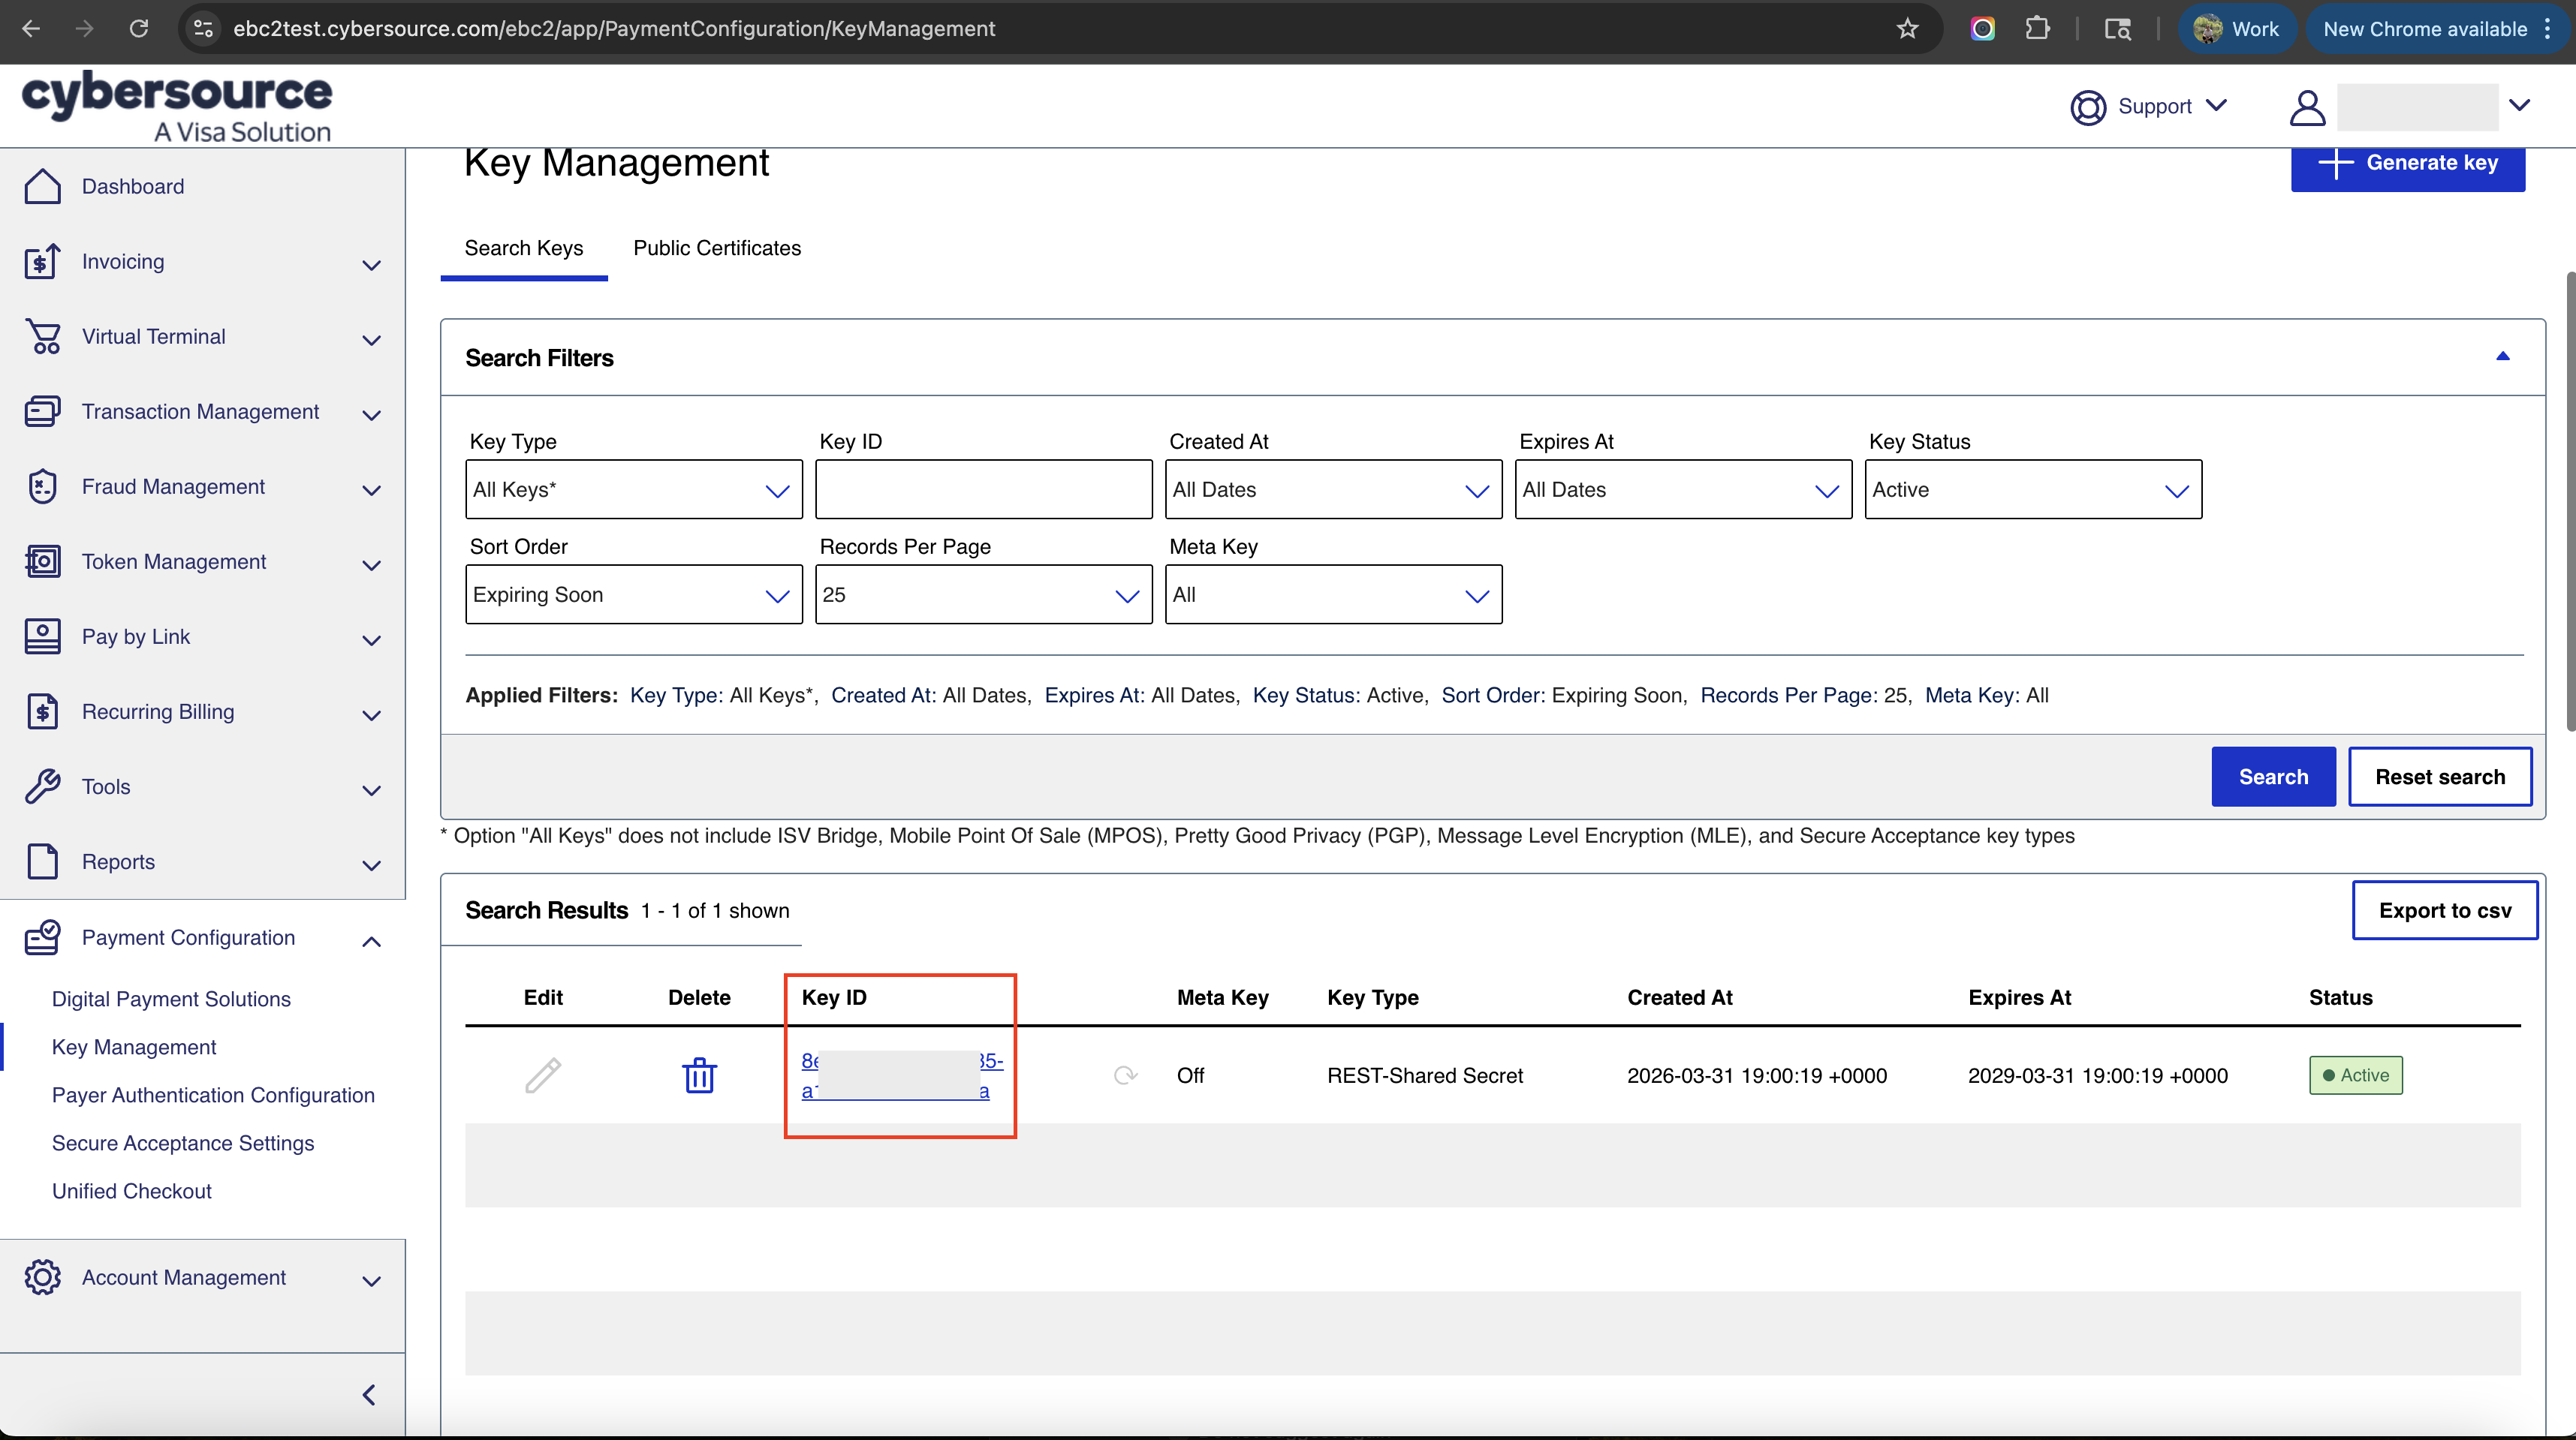Click the Invoicing sidebar icon

pos(42,262)
